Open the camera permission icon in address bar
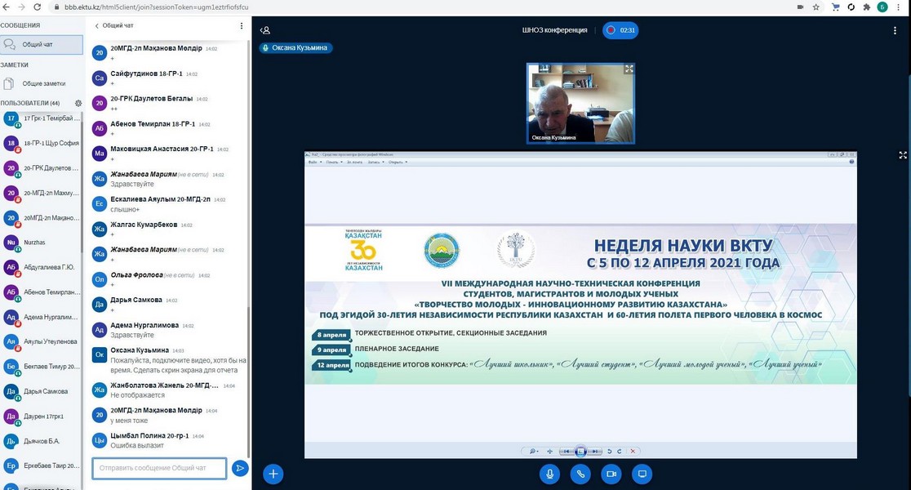Viewport: 911px width, 490px height. [801, 7]
